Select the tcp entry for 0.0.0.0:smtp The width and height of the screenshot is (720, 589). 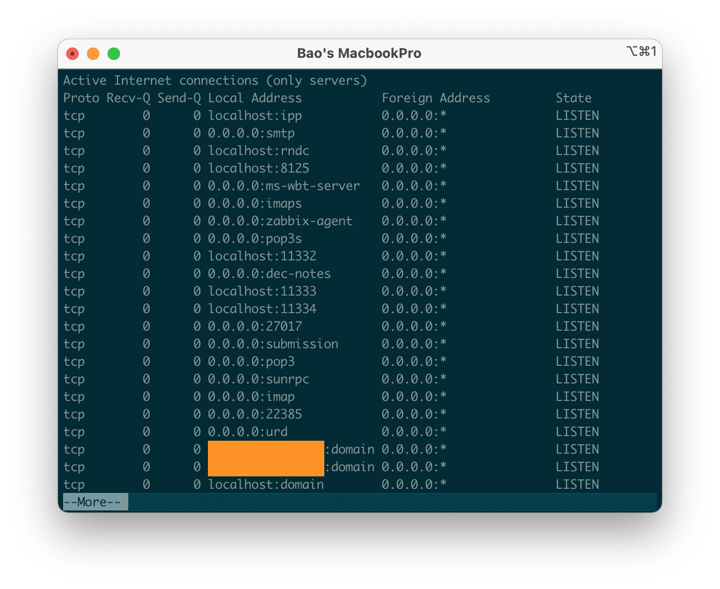coord(251,133)
